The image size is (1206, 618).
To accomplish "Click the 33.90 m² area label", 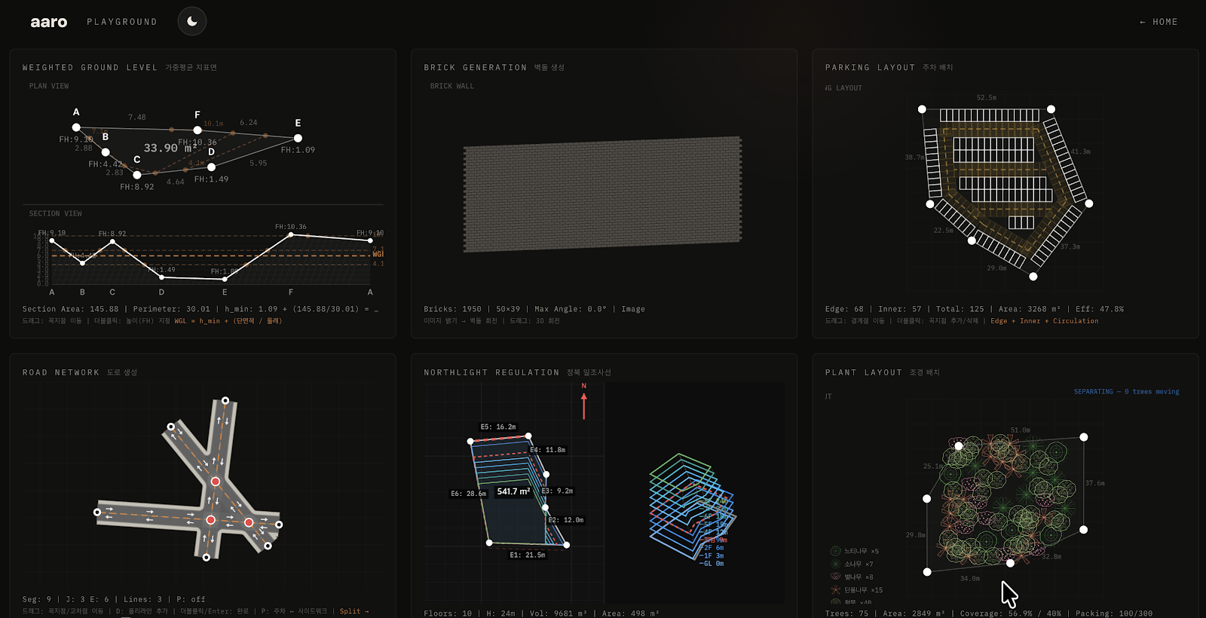I will (x=170, y=148).
